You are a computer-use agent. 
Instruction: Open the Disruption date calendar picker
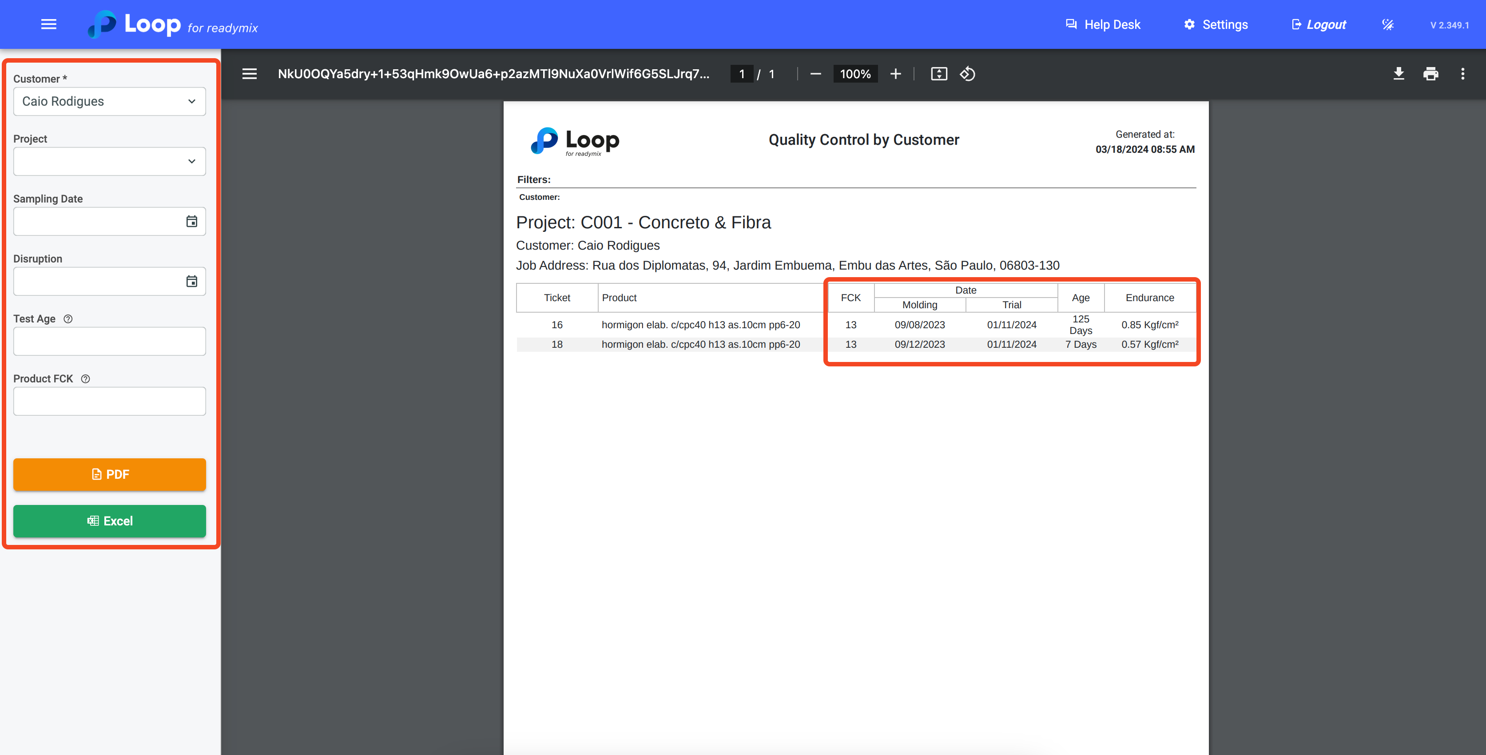coord(191,282)
